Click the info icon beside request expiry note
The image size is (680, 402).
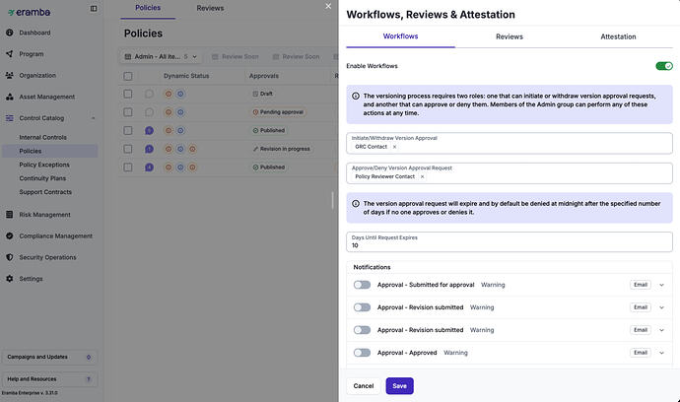356,203
